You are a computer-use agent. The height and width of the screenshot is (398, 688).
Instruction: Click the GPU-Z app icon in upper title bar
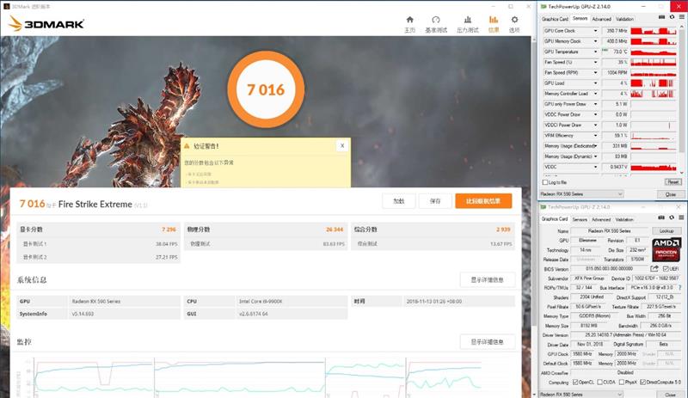(544, 7)
